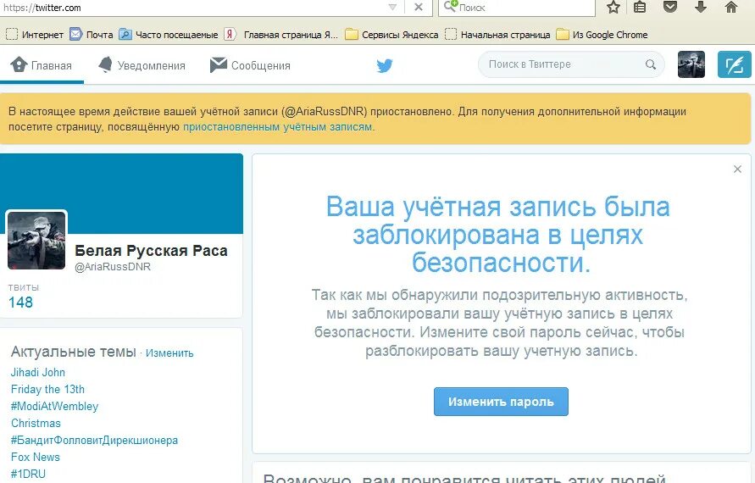Open the #ModiAtWembley trend
Viewport: 755px width, 483px height.
pos(54,406)
